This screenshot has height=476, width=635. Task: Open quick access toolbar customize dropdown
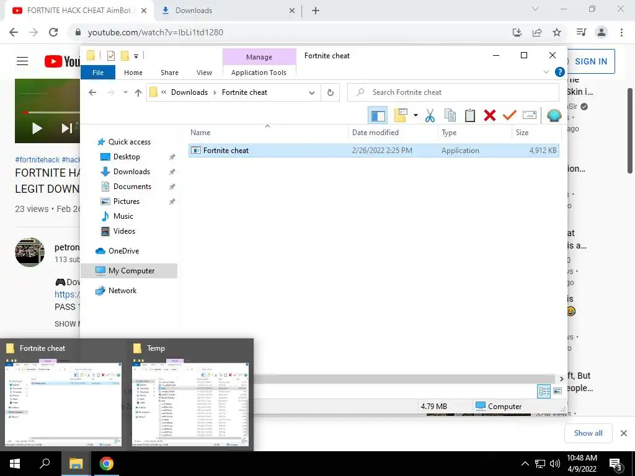(136, 56)
